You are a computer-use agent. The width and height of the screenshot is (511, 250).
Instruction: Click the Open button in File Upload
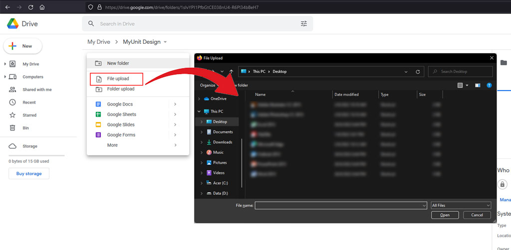(445, 215)
